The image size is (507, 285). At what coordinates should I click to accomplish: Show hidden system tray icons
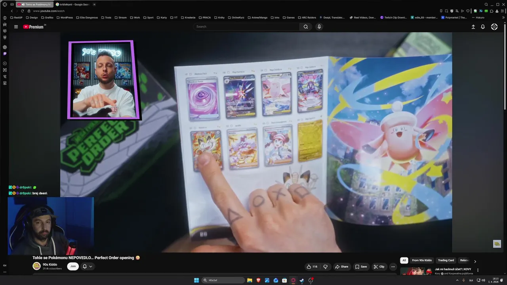tap(457, 280)
